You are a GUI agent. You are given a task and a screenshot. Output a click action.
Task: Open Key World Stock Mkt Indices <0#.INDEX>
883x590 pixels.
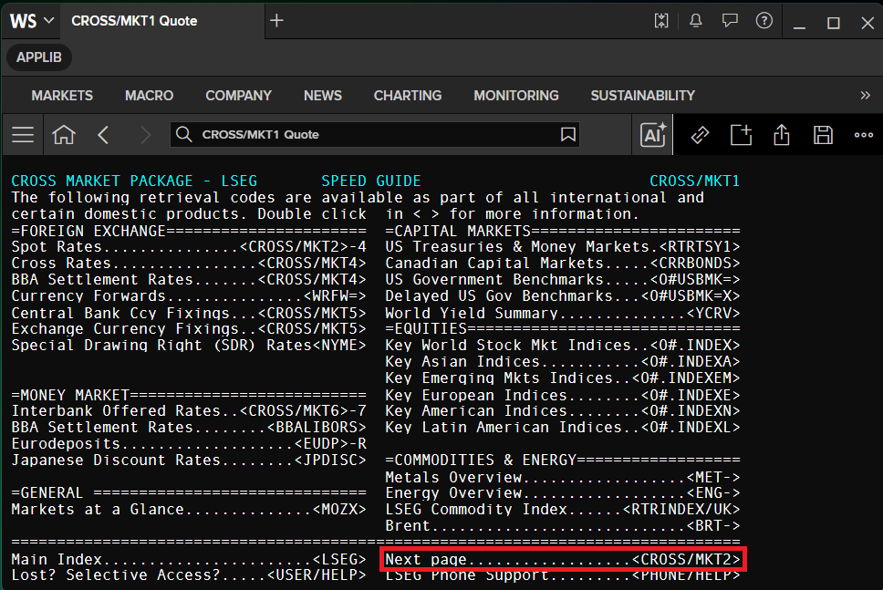tap(695, 345)
